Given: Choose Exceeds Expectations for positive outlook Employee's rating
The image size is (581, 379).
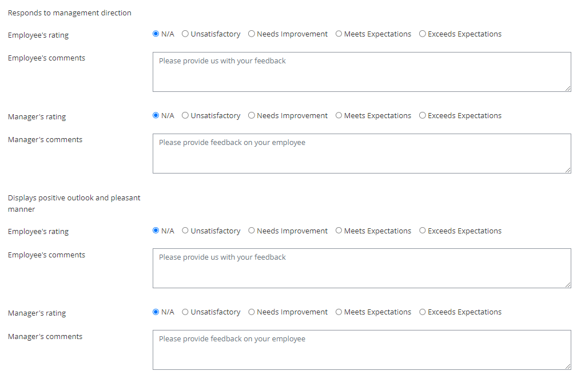Looking at the screenshot, I should 423,231.
